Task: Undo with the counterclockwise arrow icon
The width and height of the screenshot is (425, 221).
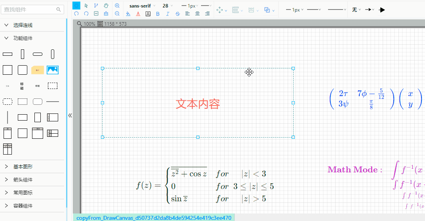Action: [76, 13]
